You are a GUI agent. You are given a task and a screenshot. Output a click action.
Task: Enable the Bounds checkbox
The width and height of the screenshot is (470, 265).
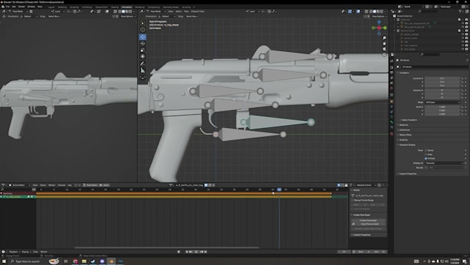426,167
